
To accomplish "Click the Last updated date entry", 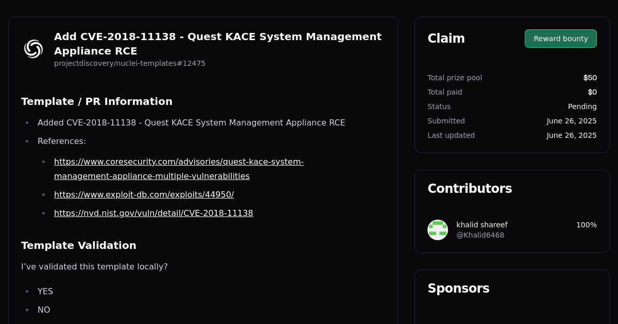I will click(x=572, y=135).
